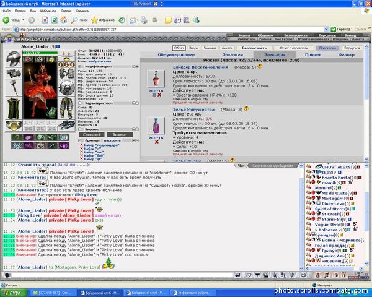This screenshot has width=372, height=297.
Task: Switch to Обмундирование inventory tab
Action: click(176, 54)
